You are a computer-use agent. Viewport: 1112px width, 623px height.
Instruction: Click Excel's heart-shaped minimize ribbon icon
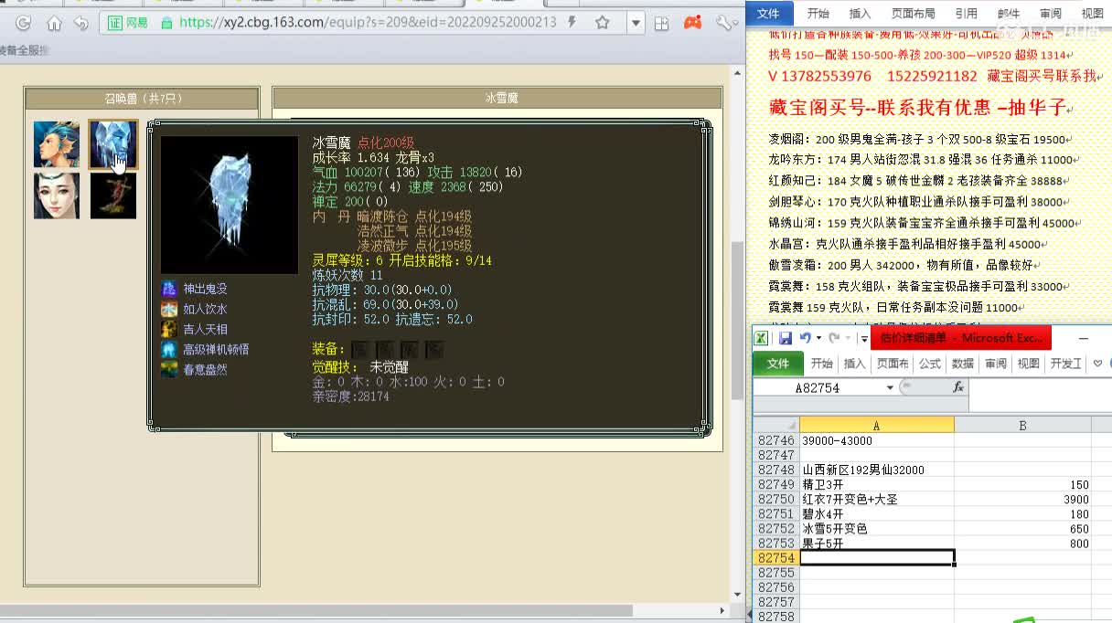coord(1097,364)
